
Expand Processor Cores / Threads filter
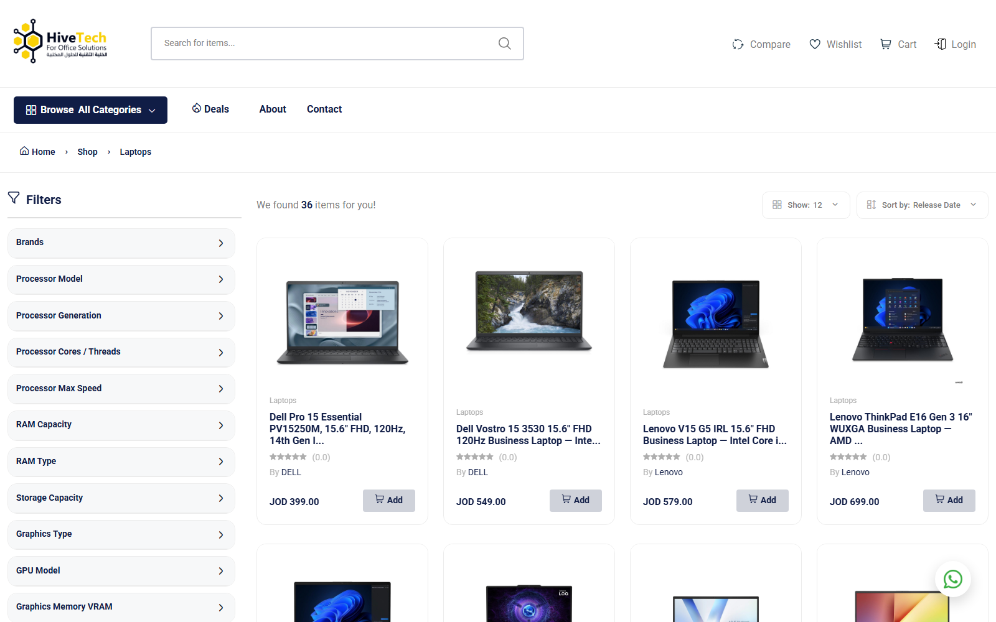point(121,352)
